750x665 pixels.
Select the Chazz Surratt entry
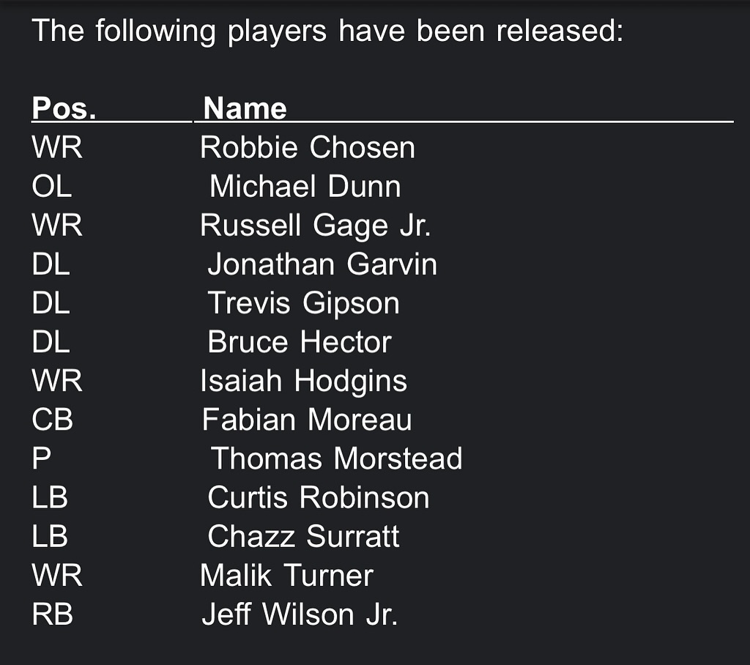[303, 536]
